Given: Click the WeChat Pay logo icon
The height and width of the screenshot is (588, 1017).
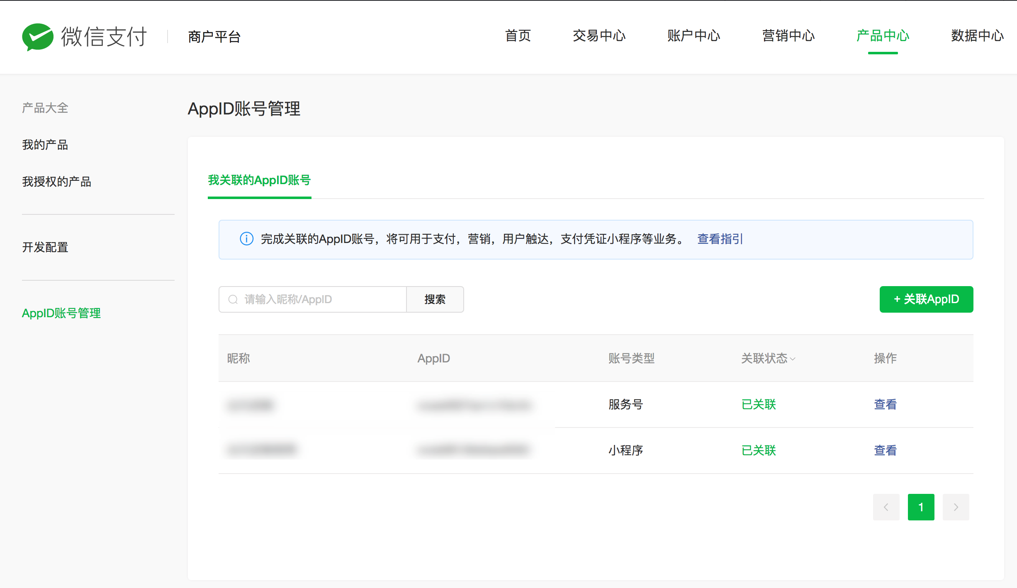Looking at the screenshot, I should point(38,36).
